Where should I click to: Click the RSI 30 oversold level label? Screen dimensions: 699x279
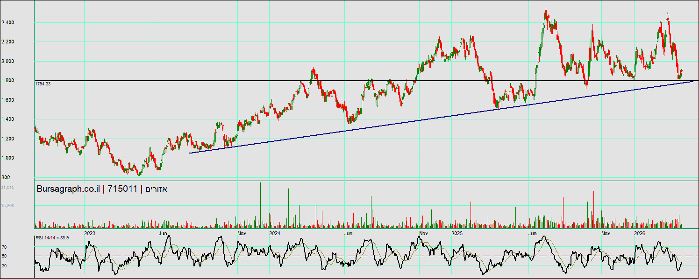4,265
